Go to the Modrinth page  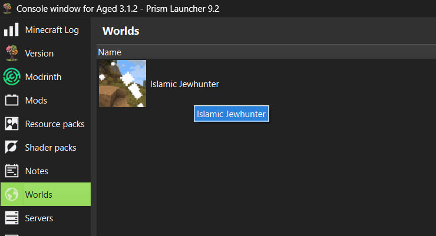(x=45, y=77)
